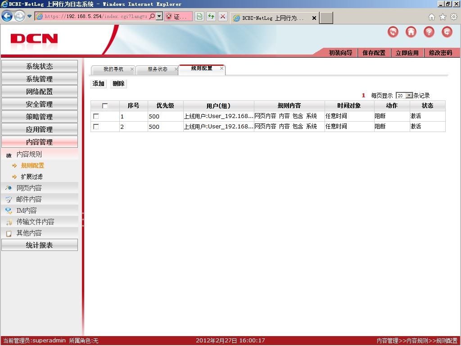Click 立即应用 apply now

pyautogui.click(x=407, y=53)
